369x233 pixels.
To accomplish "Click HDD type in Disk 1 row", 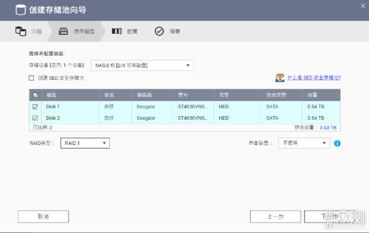I will 224,107.
